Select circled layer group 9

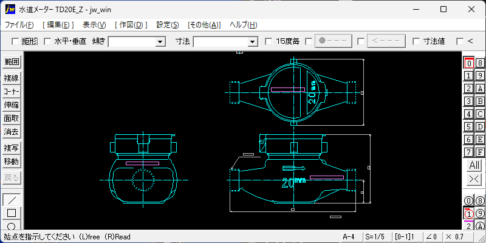(x=480, y=214)
